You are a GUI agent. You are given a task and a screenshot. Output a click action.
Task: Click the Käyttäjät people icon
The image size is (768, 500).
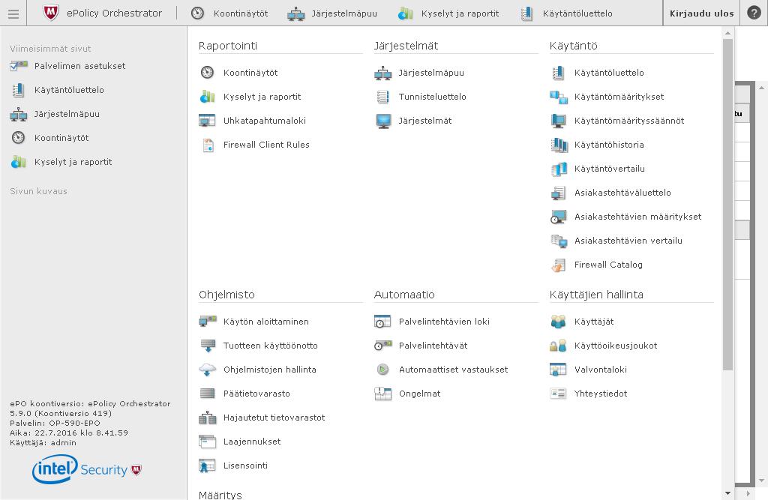tap(558, 322)
